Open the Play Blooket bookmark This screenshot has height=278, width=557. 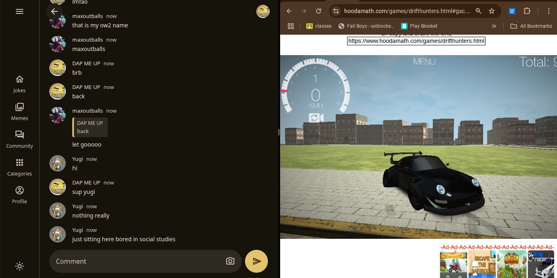coord(419,26)
